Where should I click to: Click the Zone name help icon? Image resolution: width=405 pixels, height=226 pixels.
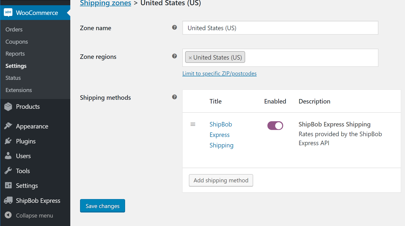pyautogui.click(x=175, y=27)
